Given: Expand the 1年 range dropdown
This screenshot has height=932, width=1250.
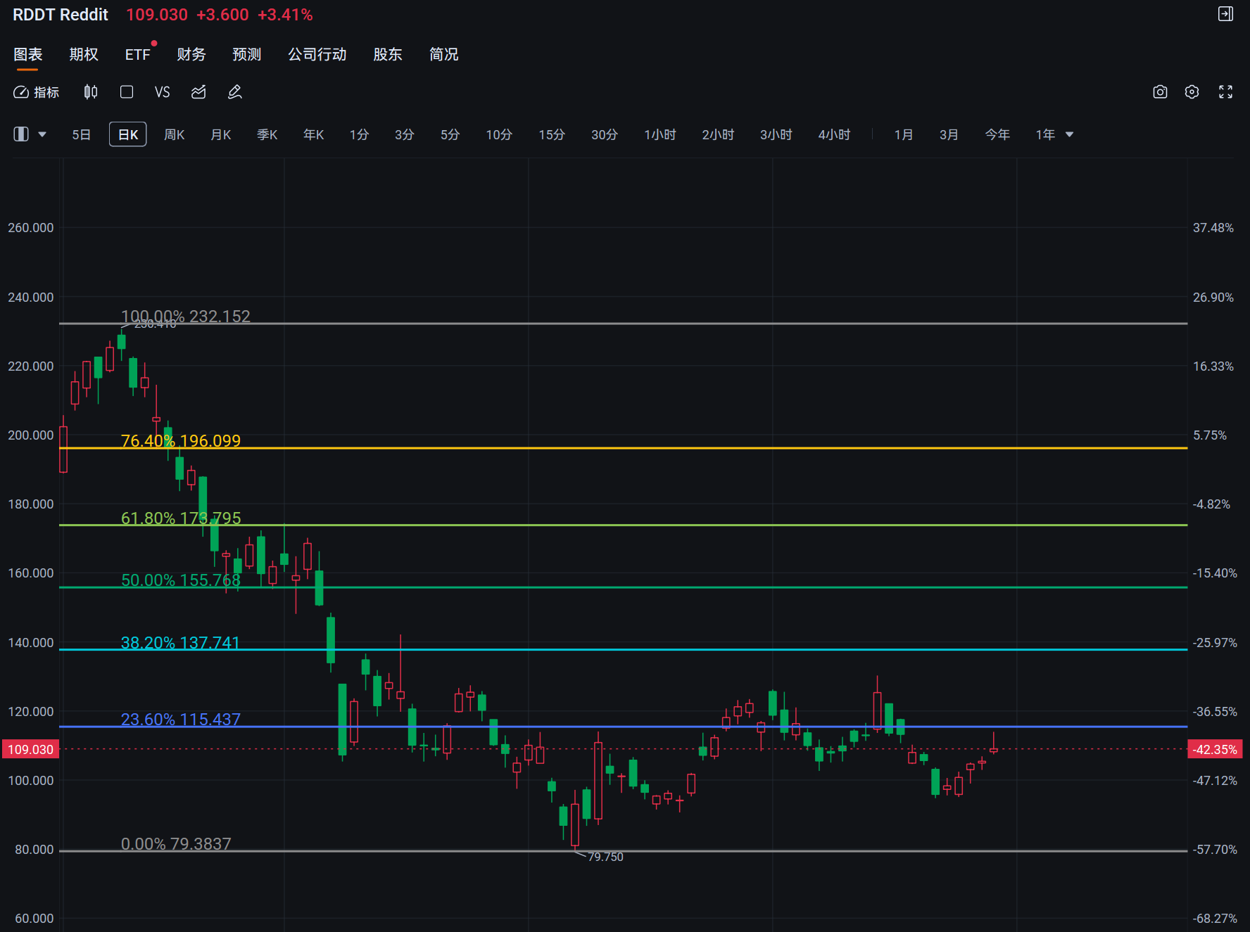Looking at the screenshot, I should (x=1069, y=134).
